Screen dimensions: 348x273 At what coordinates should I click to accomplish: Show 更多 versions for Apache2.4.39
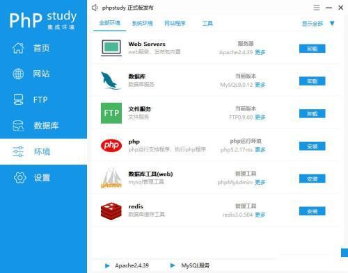[x=260, y=52]
